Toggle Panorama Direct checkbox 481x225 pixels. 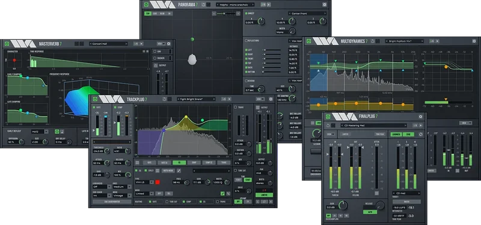coord(246,13)
